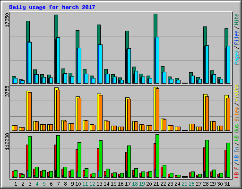Click day 1 on the x-axis

[x=16, y=184]
